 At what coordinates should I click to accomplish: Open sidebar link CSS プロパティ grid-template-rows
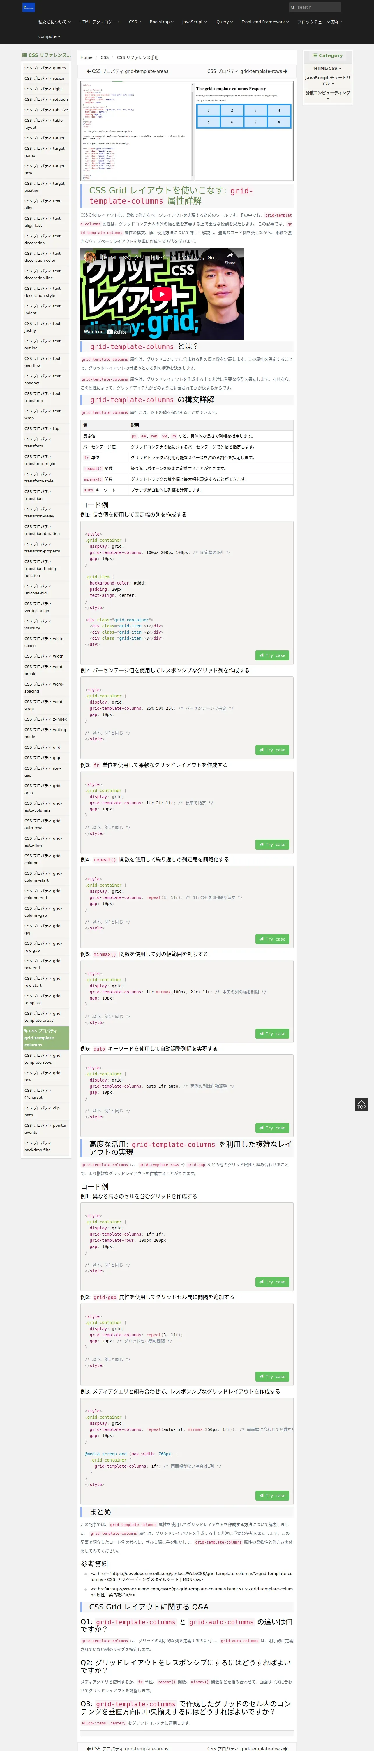click(45, 1059)
